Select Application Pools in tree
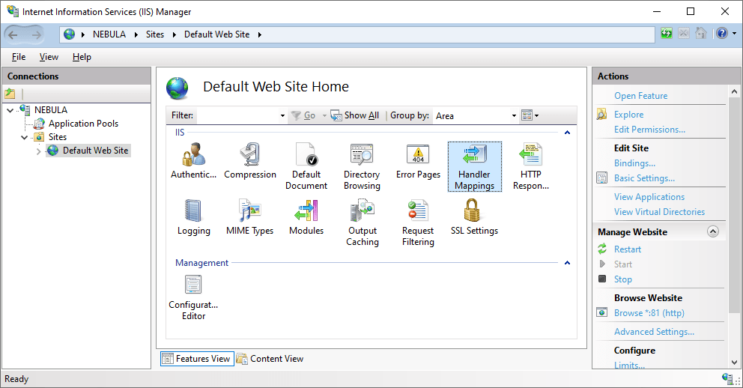Image resolution: width=743 pixels, height=388 pixels. click(x=83, y=124)
